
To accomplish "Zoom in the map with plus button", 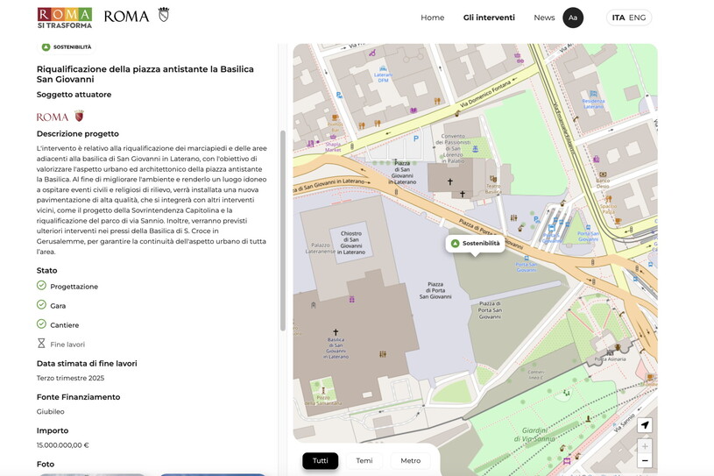I will (645, 446).
